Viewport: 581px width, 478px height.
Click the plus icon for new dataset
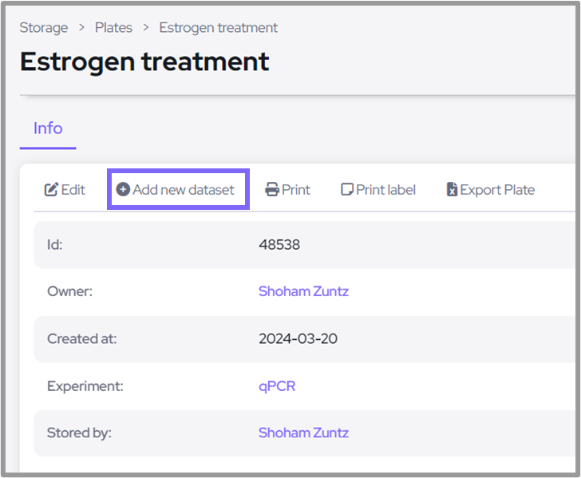123,190
